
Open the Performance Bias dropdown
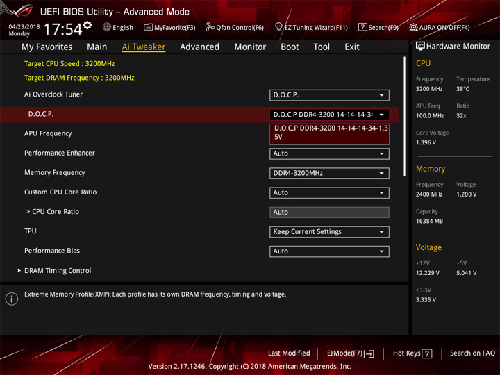329,251
